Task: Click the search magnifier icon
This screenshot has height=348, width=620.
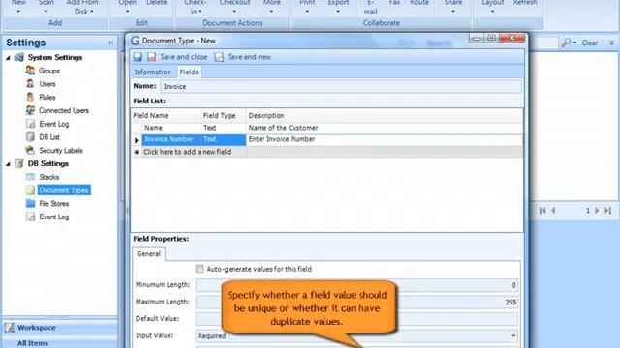Action: (566, 43)
